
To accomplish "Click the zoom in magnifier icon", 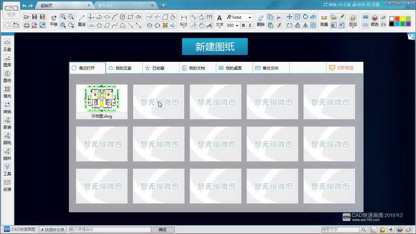I will point(63,17).
